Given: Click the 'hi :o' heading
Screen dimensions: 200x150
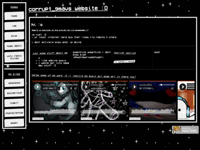Looking at the screenshot, I should (37, 24).
